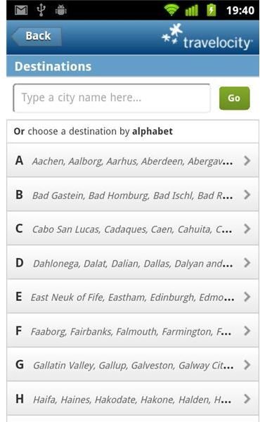Image resolution: width=260 pixels, height=422 pixels.
Task: Expand the B row chevron arrow
Action: pyautogui.click(x=247, y=195)
